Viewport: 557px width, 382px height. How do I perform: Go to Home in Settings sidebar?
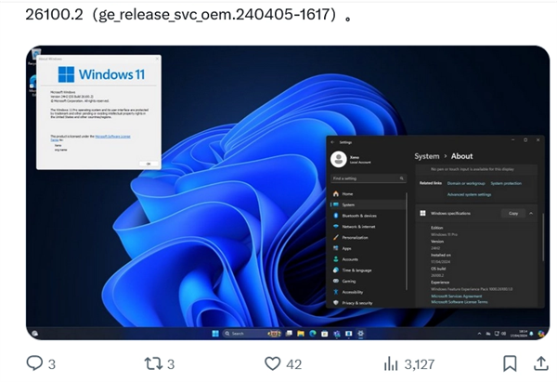pyautogui.click(x=368, y=194)
